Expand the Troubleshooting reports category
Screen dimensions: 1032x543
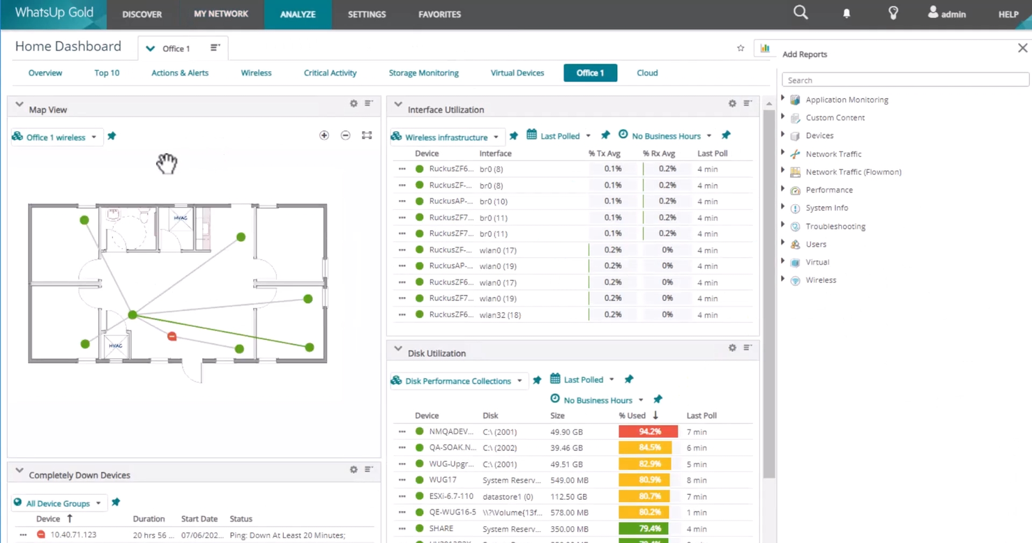point(783,225)
